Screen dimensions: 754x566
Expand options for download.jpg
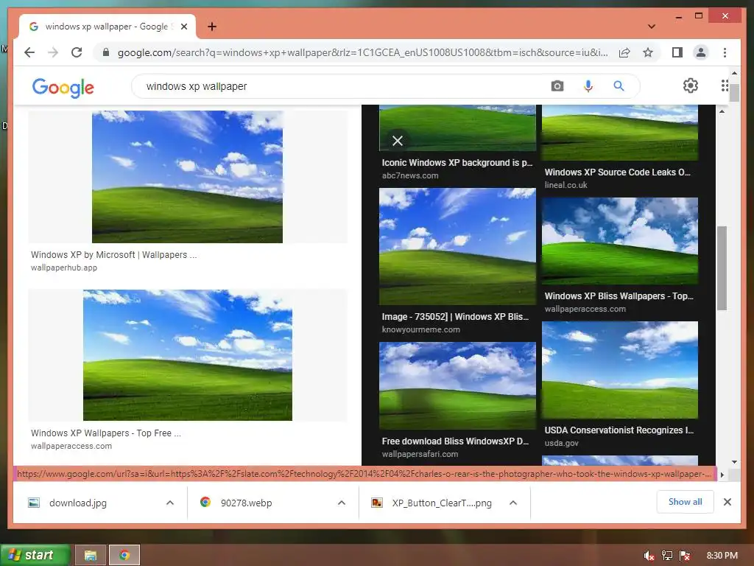tap(170, 503)
